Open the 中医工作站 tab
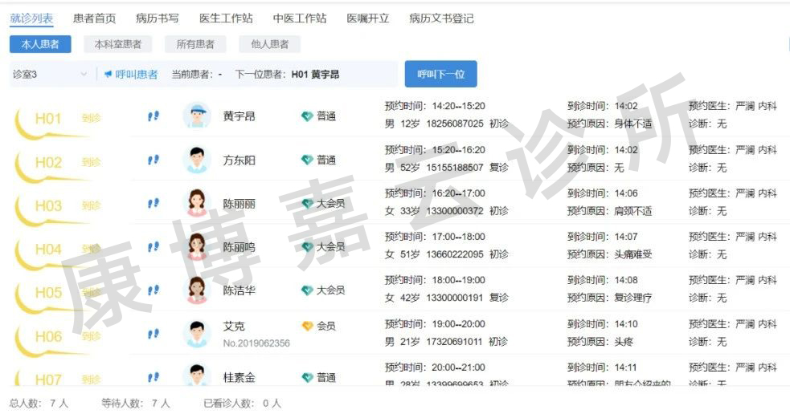Screen dimensions: 790x414 300,18
